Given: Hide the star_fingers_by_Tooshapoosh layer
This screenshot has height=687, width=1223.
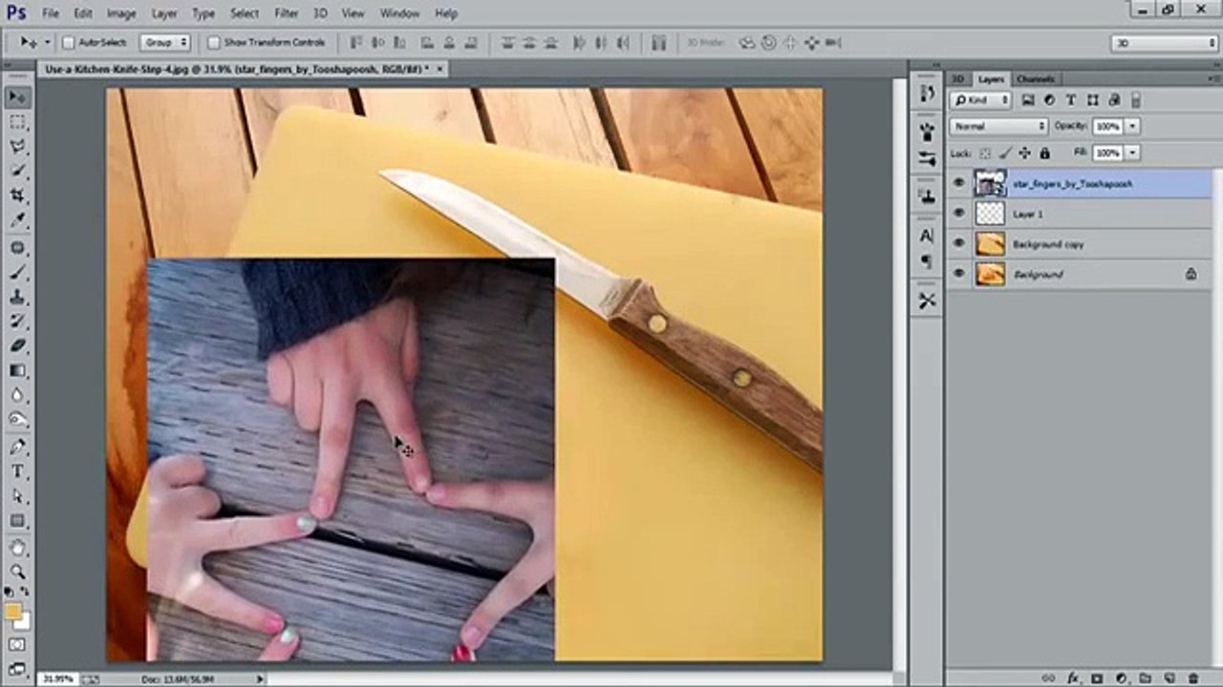Looking at the screenshot, I should (x=959, y=184).
